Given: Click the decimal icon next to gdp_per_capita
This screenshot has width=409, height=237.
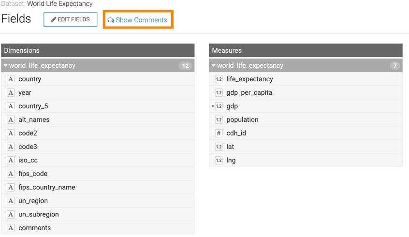Looking at the screenshot, I should (219, 92).
